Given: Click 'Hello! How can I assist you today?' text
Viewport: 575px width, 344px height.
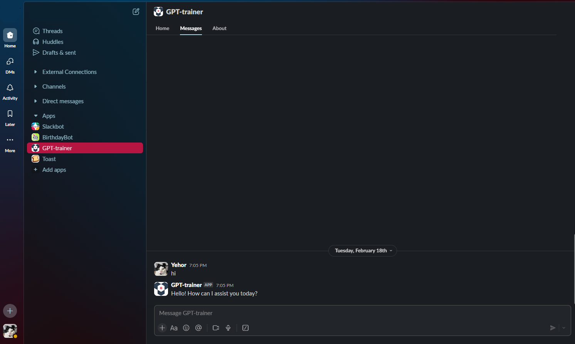Looking at the screenshot, I should pos(214,294).
